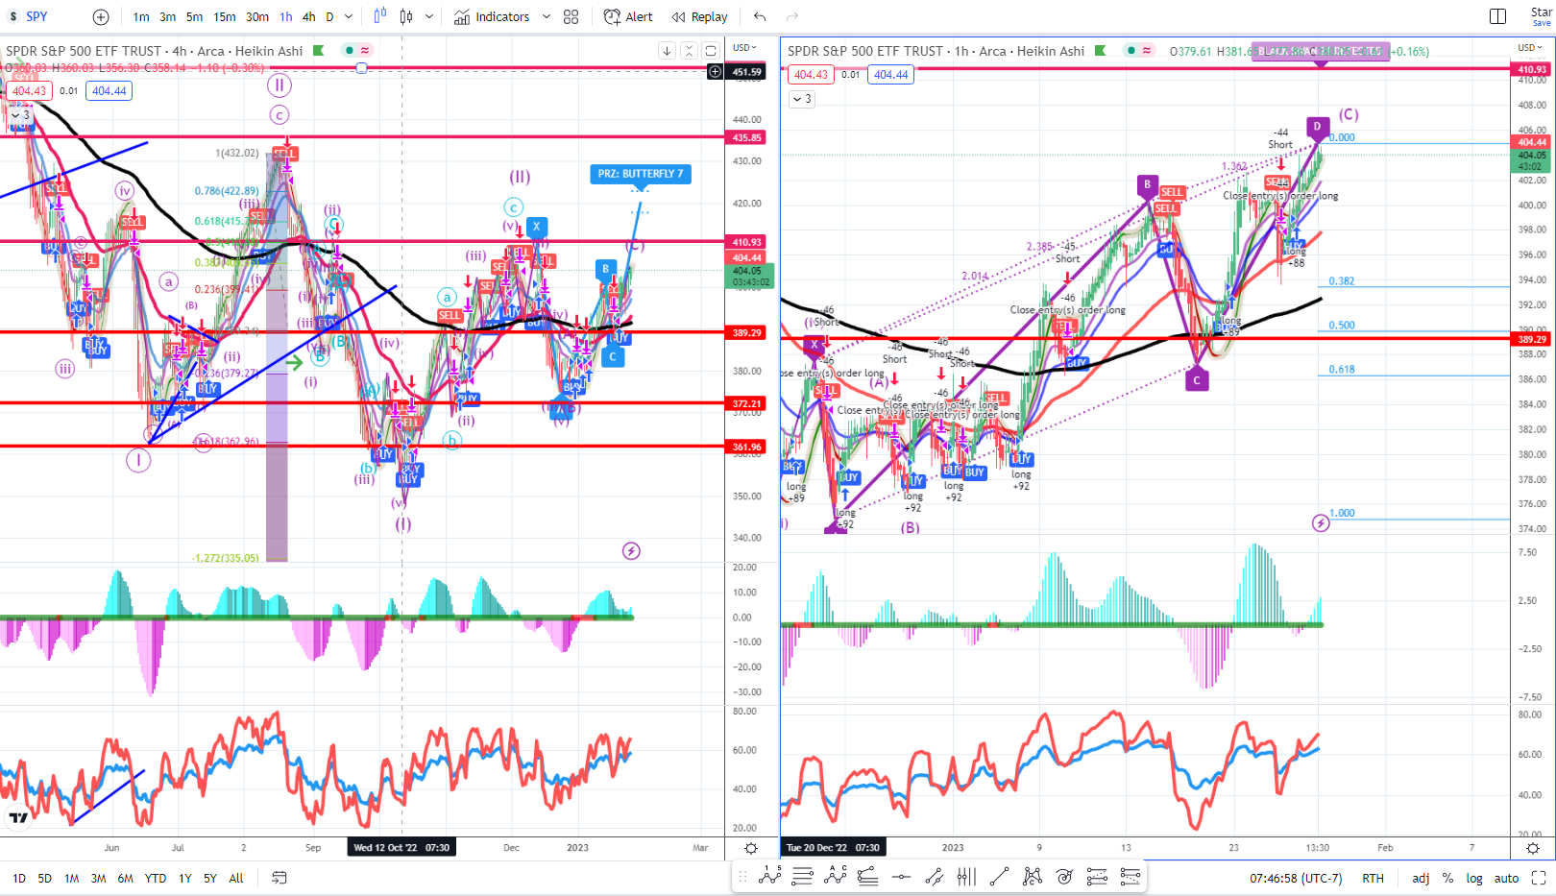Switch to the 1m timeframe
The width and height of the screenshot is (1556, 896).
141,16
